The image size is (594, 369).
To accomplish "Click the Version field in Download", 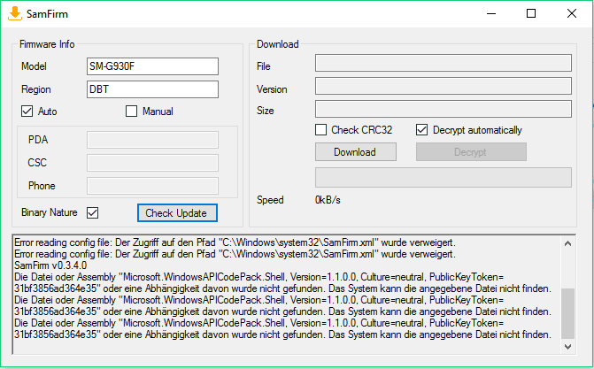I will pos(444,86).
